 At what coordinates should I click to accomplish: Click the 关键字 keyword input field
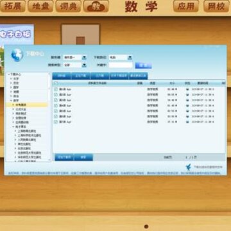[x=121, y=65]
